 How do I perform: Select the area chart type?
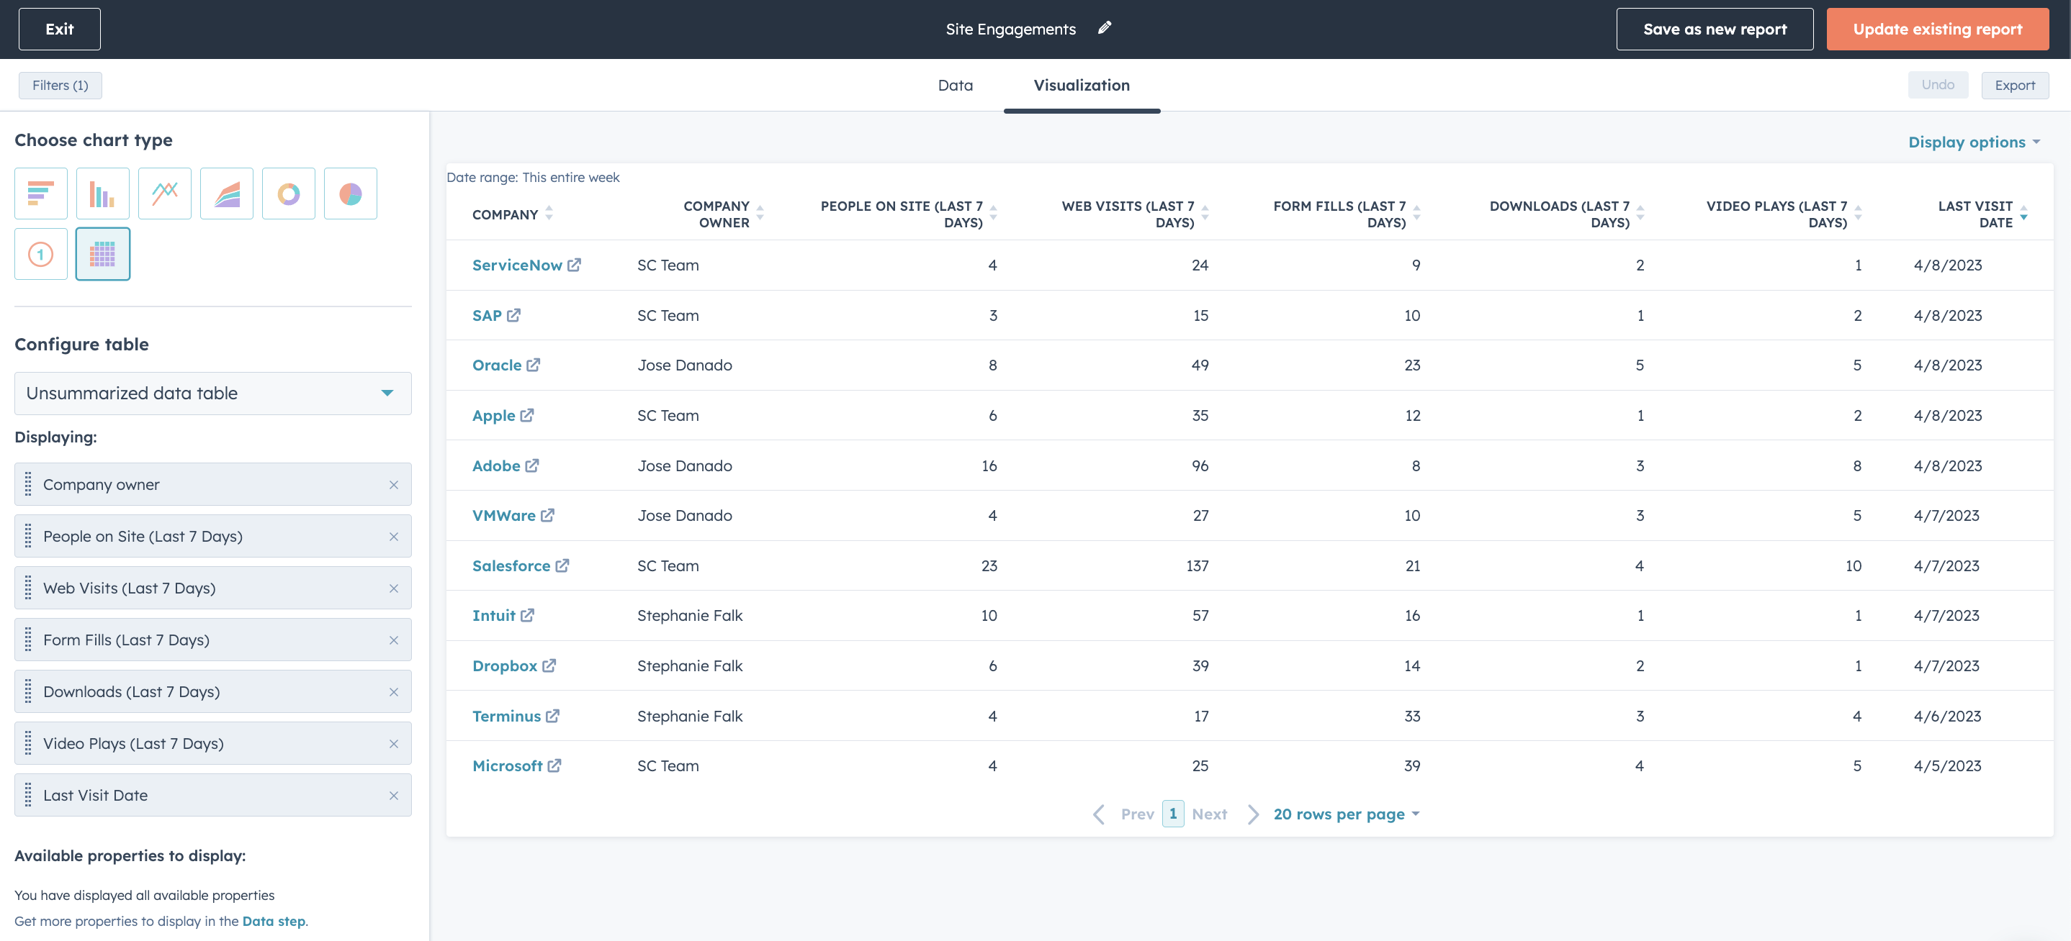pos(227,194)
